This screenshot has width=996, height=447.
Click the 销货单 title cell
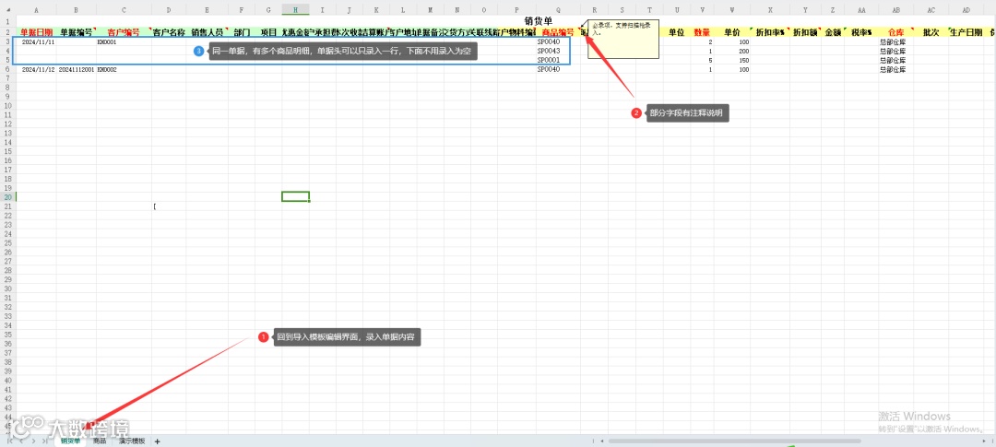[539, 19]
